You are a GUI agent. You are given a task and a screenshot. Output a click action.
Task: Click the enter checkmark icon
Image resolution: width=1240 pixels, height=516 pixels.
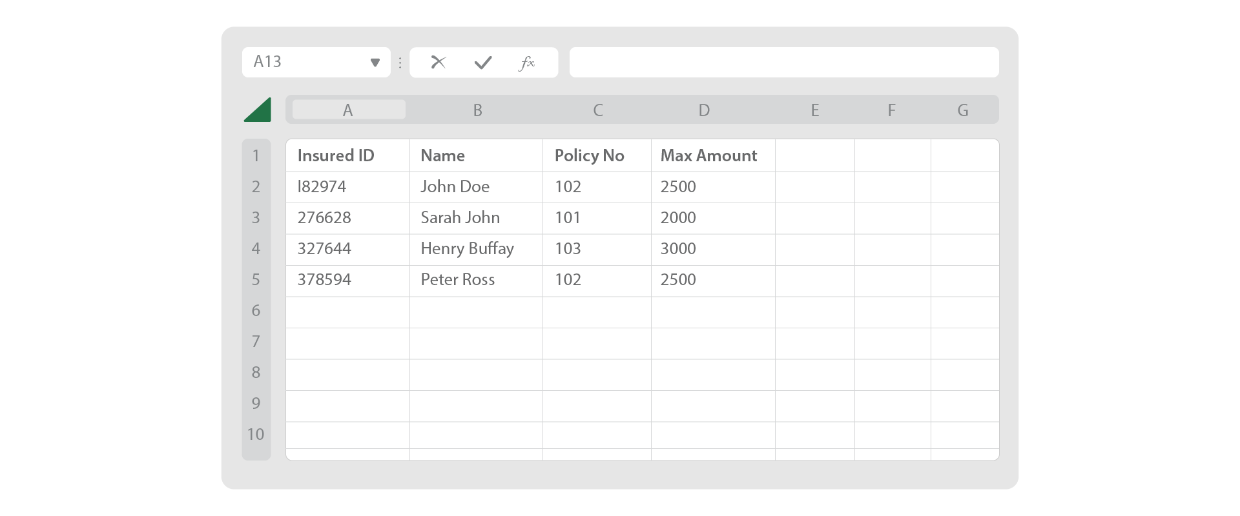[x=483, y=63]
